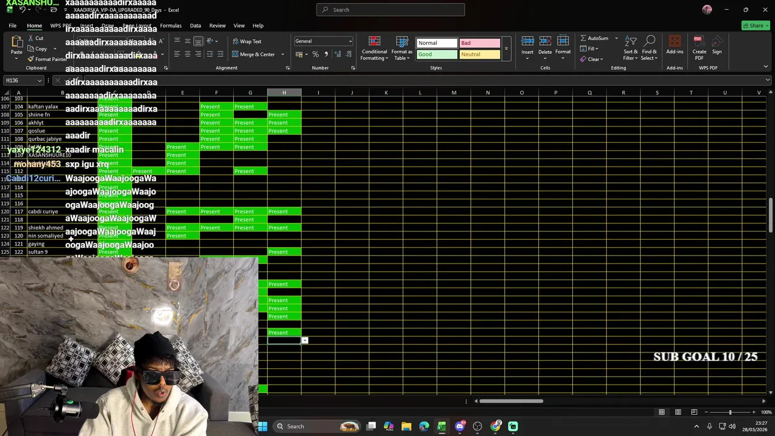
Task: Apply top align to cells
Action: click(x=177, y=41)
